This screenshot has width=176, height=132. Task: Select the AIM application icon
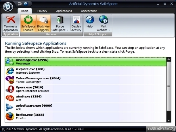(x=10, y=98)
